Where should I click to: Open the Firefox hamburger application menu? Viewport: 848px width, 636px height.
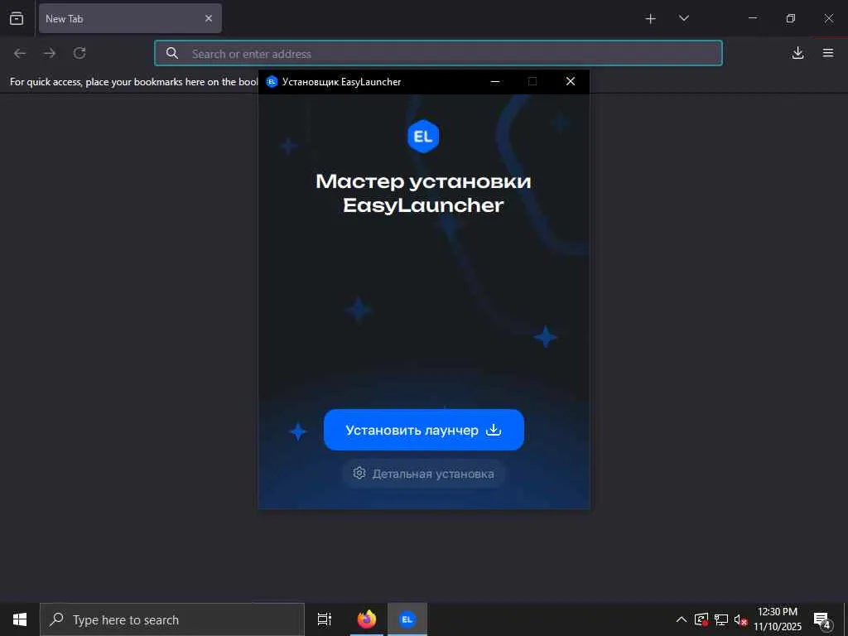pos(828,53)
